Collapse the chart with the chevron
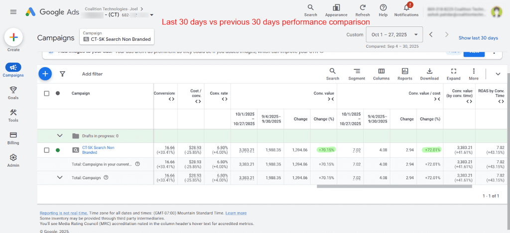Viewport: 510px width, 233px height. [498, 74]
